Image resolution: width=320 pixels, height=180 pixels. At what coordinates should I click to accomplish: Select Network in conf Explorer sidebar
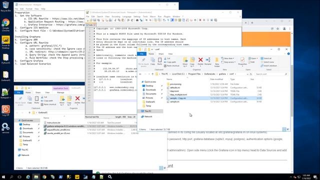pos(148,116)
